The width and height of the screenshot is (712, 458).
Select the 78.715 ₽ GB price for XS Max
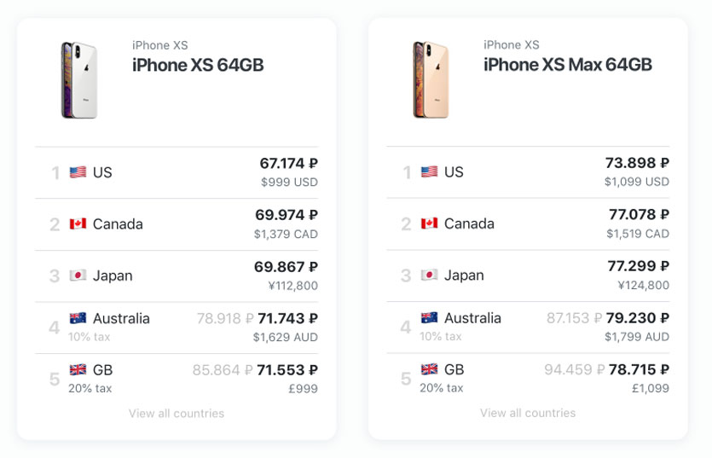click(x=638, y=369)
